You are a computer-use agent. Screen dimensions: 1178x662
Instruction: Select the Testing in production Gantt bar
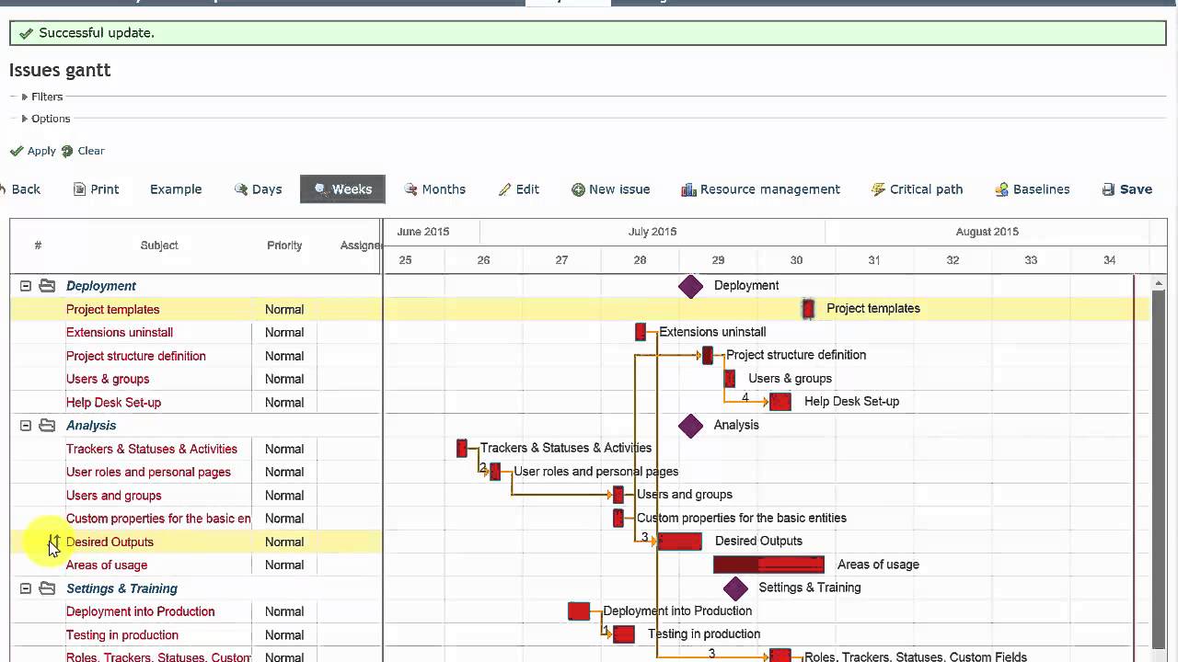tap(624, 634)
